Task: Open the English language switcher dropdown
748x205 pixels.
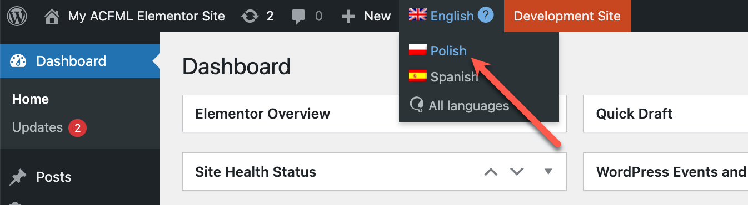Action: [x=451, y=16]
